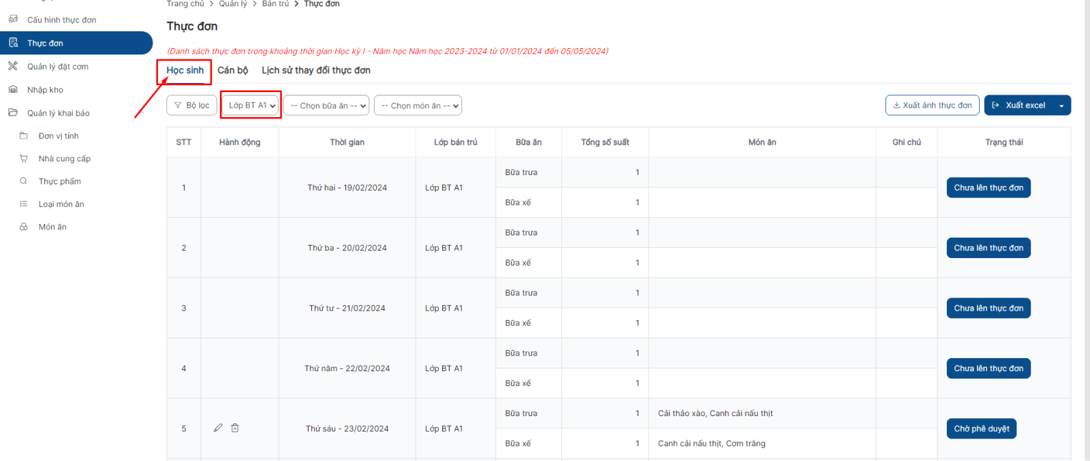Click the Quản lý đặt cơm utensils icon
The width and height of the screenshot is (1090, 461).
[x=13, y=66]
